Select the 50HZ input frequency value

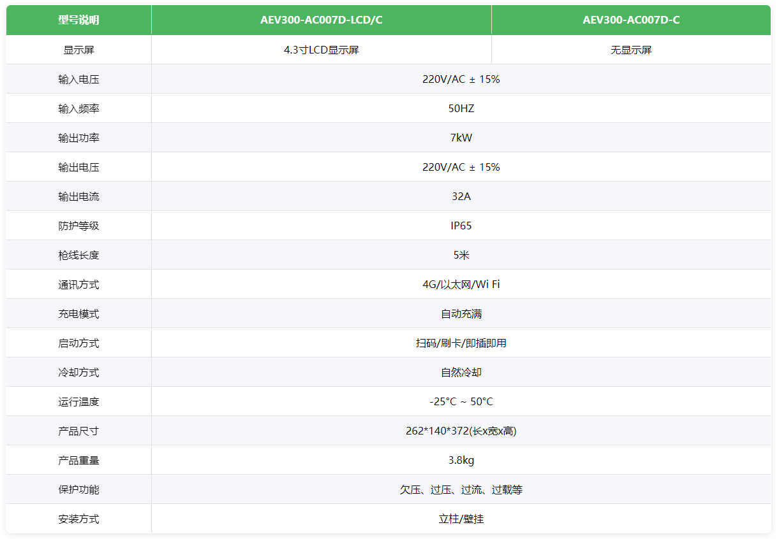tap(461, 109)
